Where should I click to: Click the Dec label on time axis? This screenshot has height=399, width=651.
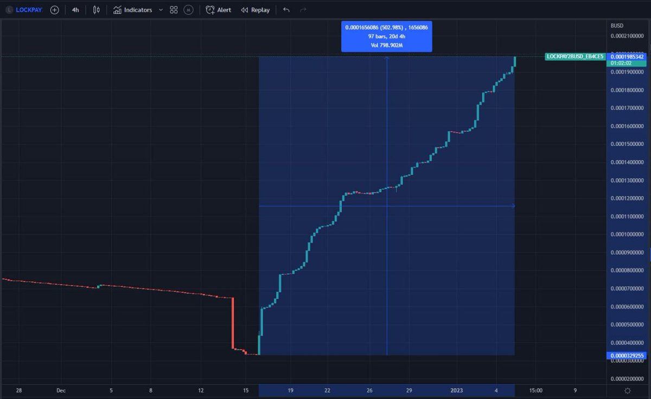61,390
